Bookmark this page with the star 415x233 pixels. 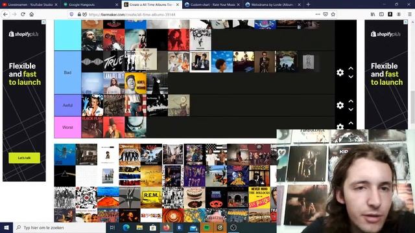(333, 14)
